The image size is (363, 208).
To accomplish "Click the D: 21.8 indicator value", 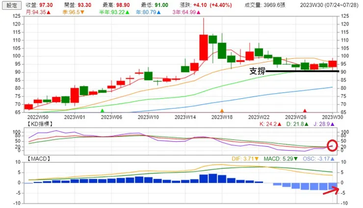I will pos(297,124).
